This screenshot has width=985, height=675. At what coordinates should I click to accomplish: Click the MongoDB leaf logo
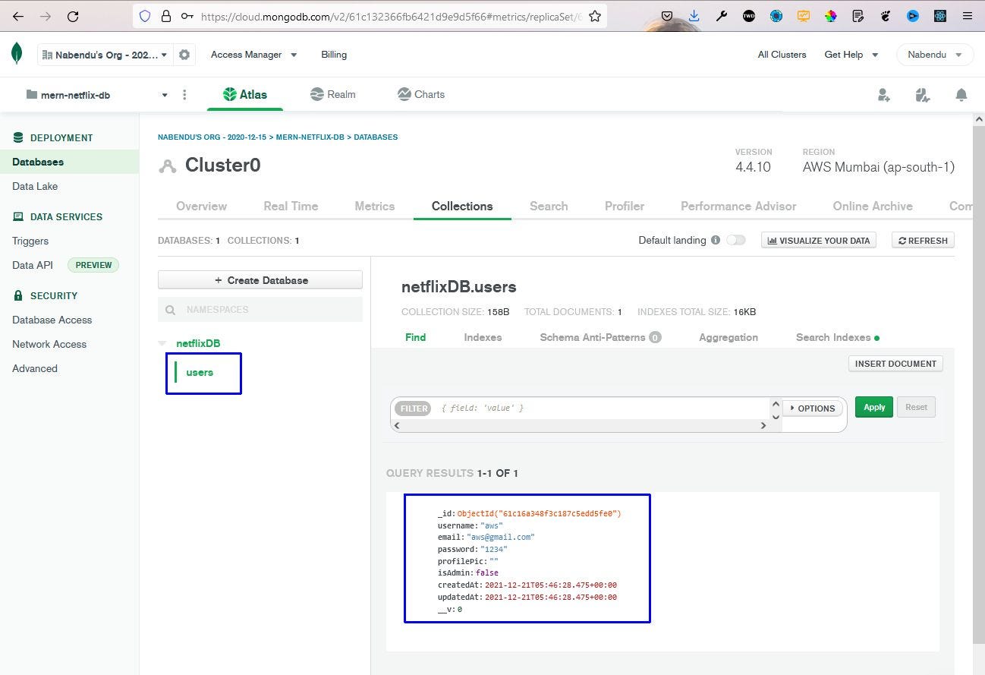coord(17,54)
